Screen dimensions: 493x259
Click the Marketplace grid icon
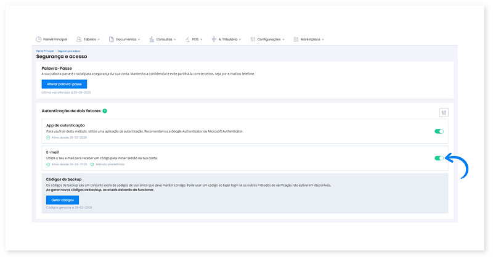pyautogui.click(x=296, y=39)
